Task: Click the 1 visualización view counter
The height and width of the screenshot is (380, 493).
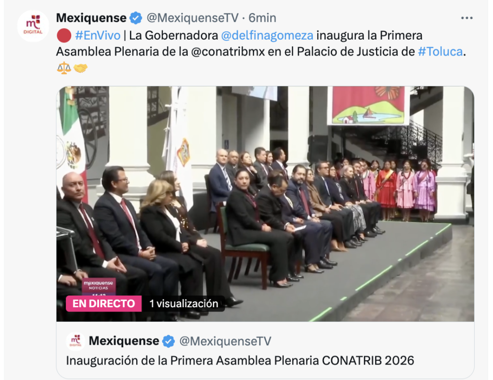Action: pos(183,303)
